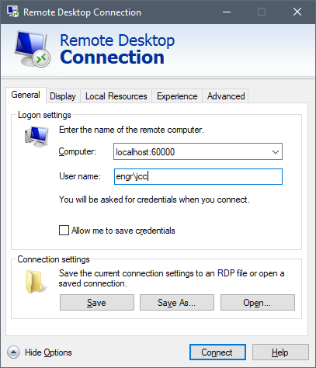Click the Connect button
This screenshot has height=368, width=316.
click(217, 352)
